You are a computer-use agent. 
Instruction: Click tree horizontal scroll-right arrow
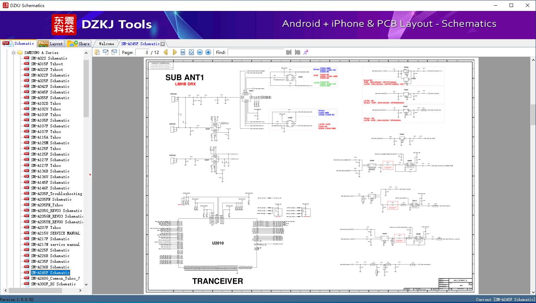coord(80,290)
